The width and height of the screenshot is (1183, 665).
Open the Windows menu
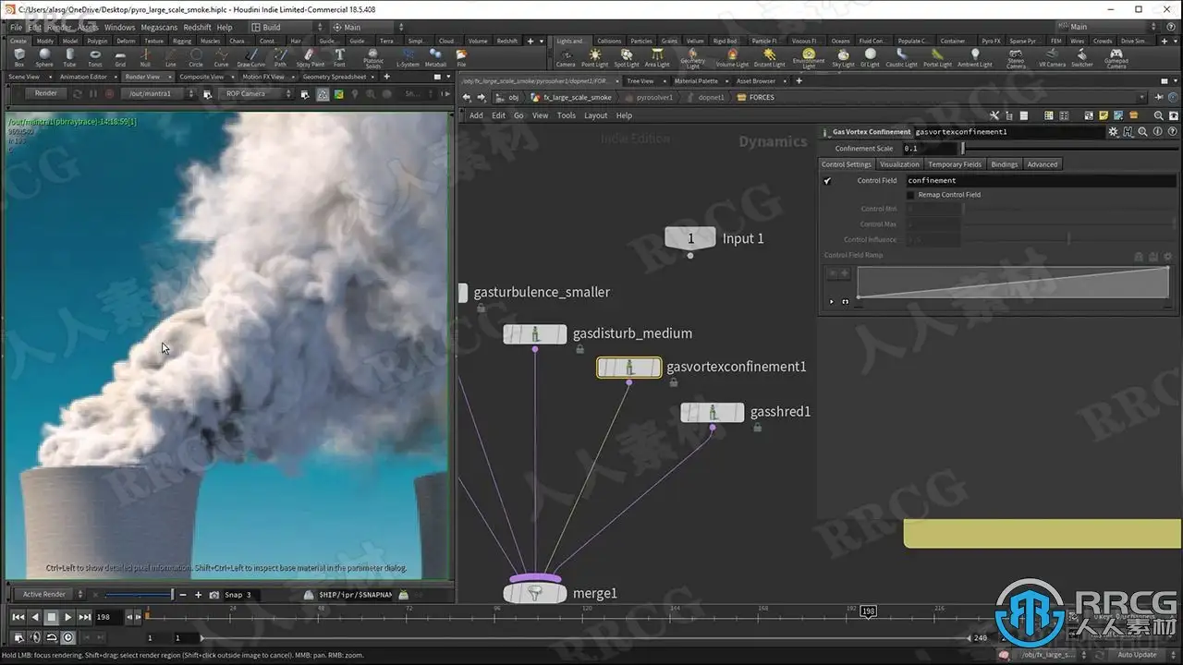[x=119, y=28]
